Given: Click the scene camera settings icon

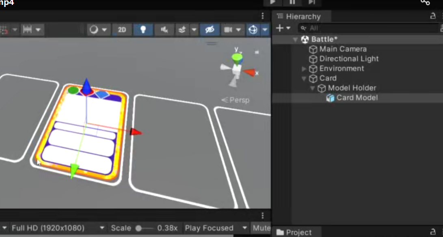Looking at the screenshot, I should click(x=228, y=30).
